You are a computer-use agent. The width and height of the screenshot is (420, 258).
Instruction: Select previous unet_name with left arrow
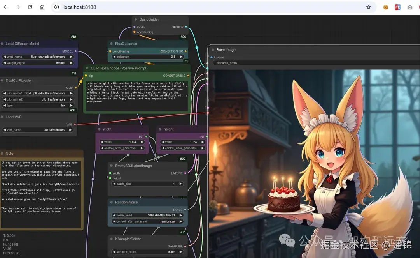5,57
